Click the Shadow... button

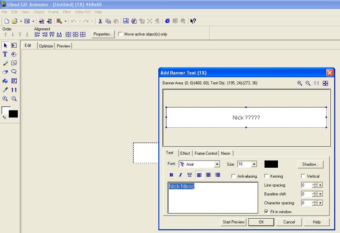[x=311, y=164]
